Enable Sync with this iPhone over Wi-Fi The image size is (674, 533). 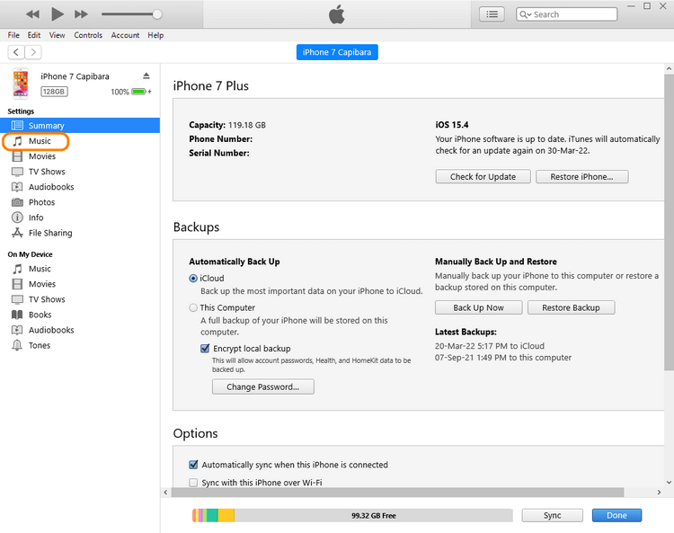pyautogui.click(x=193, y=483)
